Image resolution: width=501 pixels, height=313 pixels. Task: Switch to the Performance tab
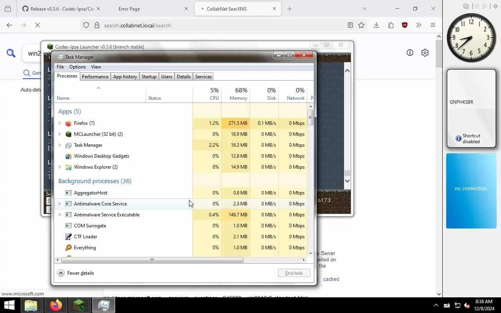pyautogui.click(x=95, y=77)
